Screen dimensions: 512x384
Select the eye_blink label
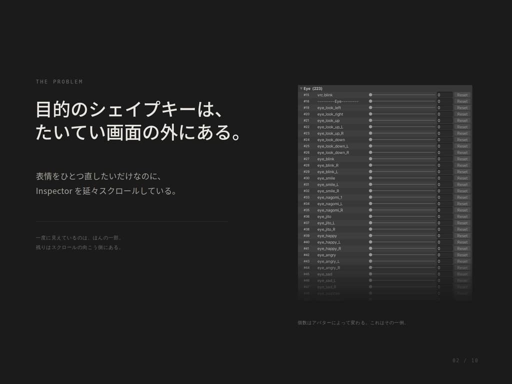tap(325, 159)
